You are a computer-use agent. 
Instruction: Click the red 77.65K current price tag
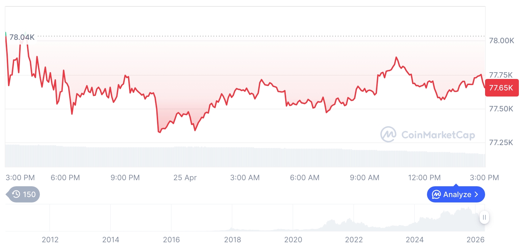tap(501, 88)
